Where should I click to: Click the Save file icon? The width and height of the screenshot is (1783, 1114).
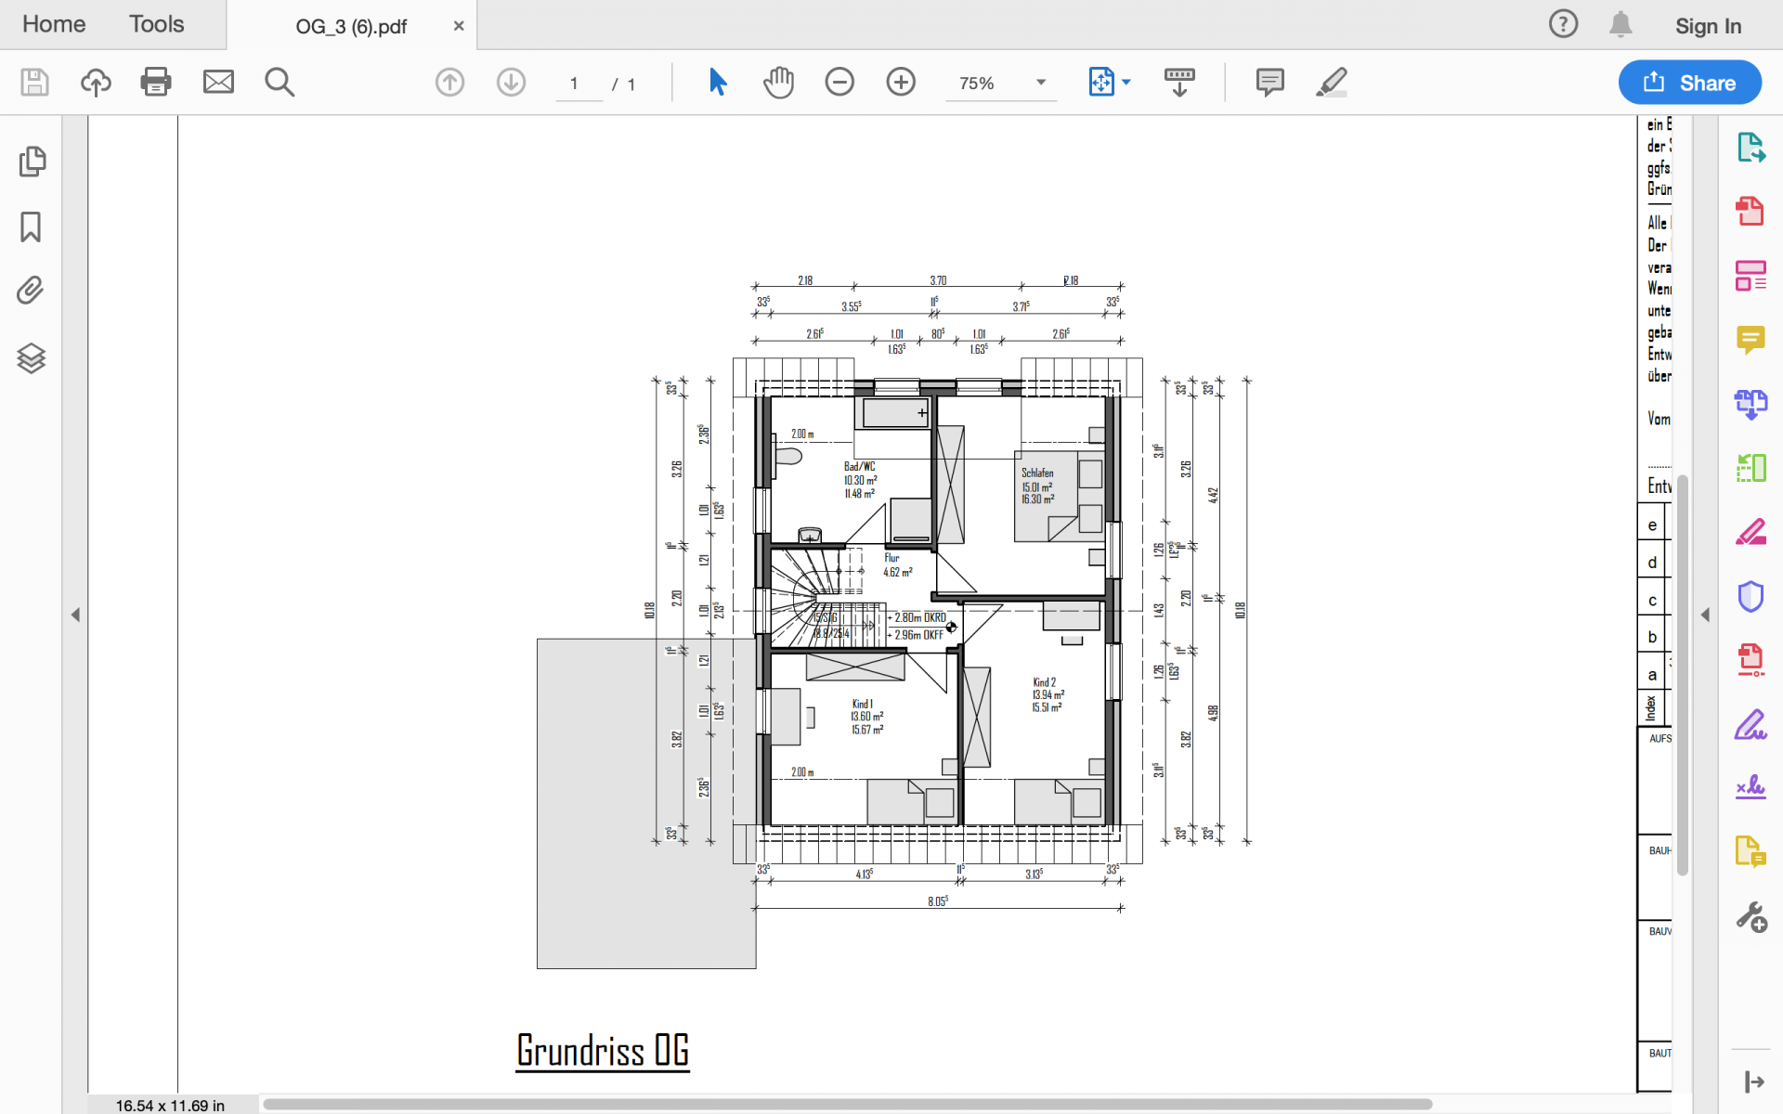click(34, 83)
